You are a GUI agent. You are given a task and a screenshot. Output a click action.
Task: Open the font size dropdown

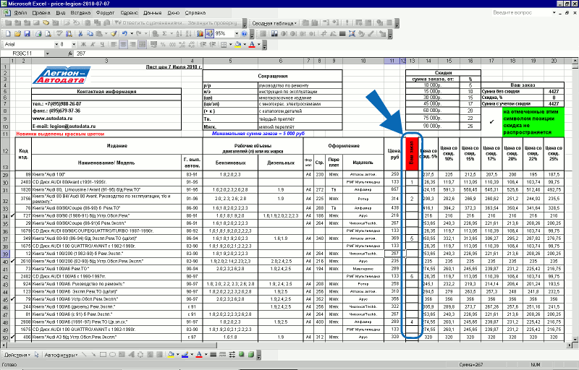pyautogui.click(x=74, y=44)
